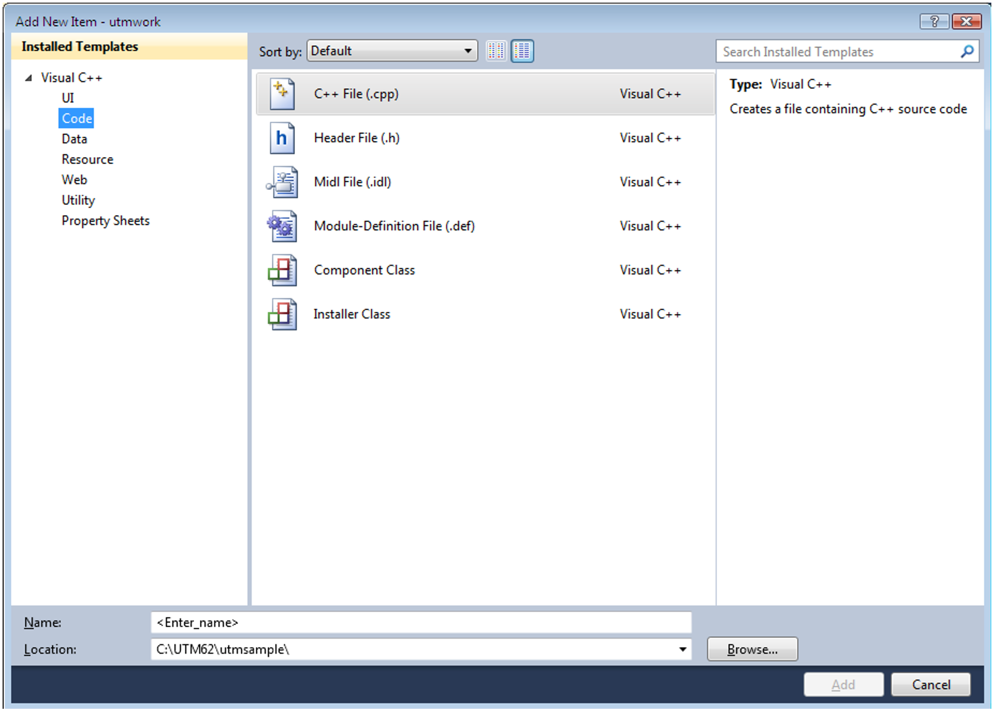Click the Header File (.h) icon
This screenshot has width=995, height=714.
tap(282, 138)
